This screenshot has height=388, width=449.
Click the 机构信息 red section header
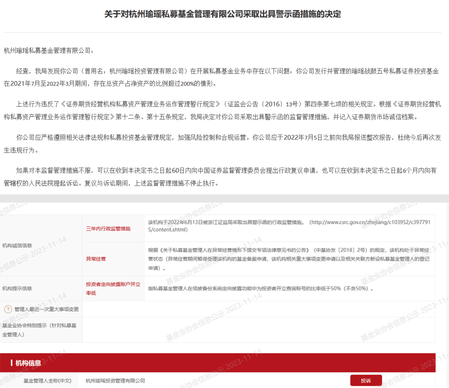(217, 363)
